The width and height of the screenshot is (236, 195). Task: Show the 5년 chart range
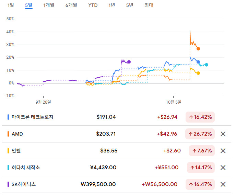[x=130, y=5]
